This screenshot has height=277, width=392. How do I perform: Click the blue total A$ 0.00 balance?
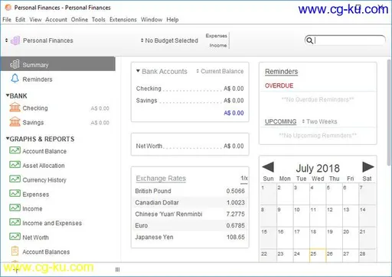pos(234,113)
